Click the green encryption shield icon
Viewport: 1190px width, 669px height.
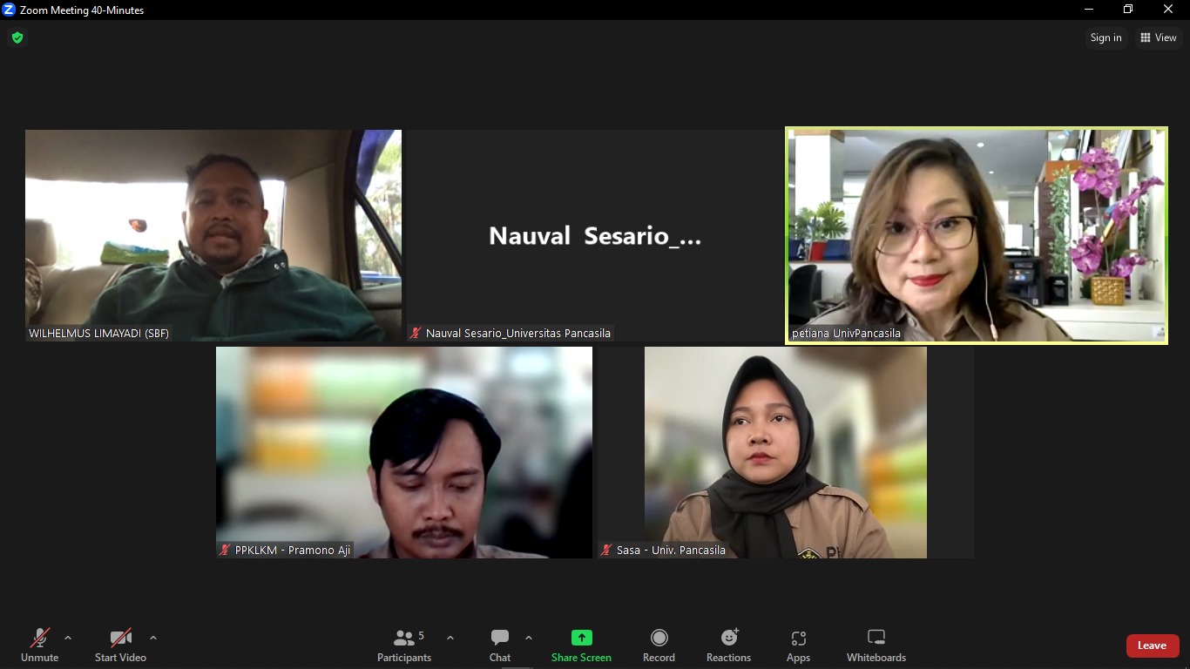pos(17,37)
